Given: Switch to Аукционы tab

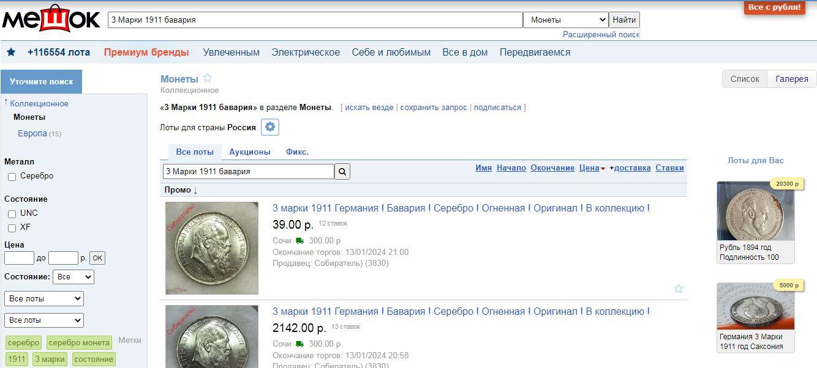Looking at the screenshot, I should 250,152.
